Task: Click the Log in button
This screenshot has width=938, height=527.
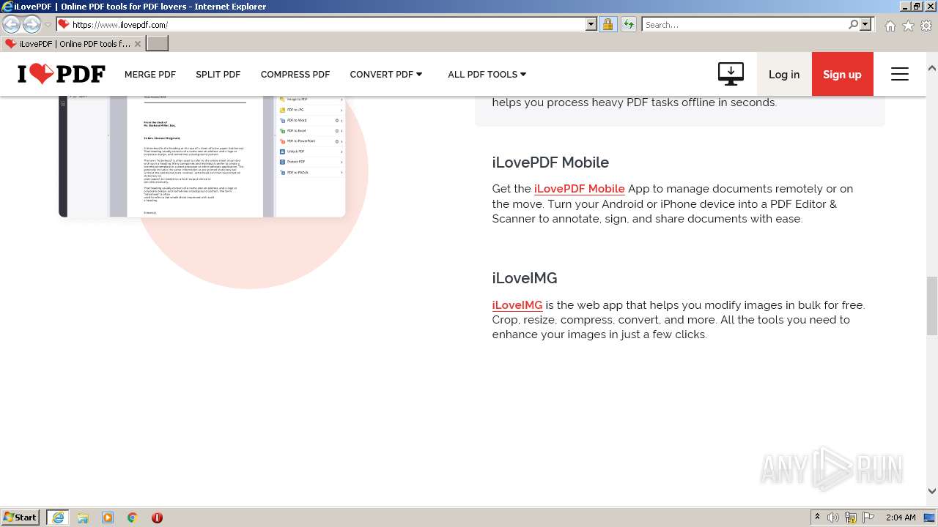Action: 784,74
